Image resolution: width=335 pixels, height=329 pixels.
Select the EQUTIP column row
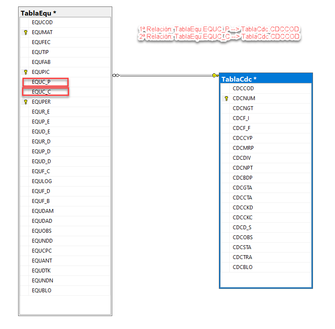click(65, 52)
